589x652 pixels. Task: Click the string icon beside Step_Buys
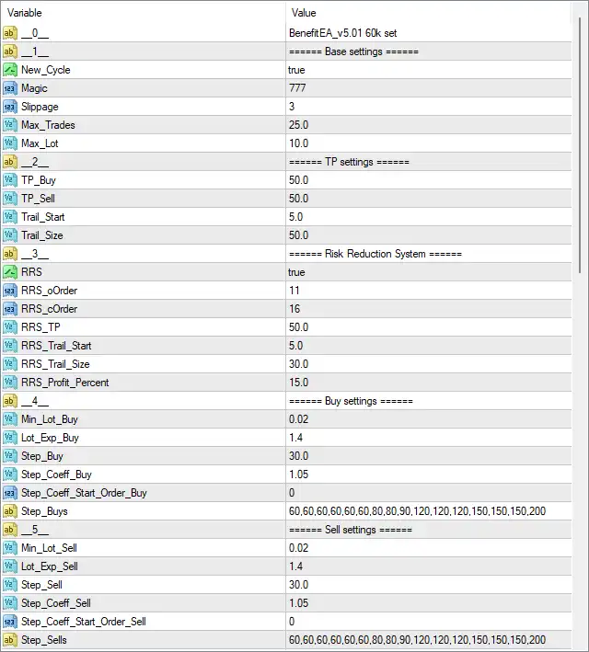click(x=10, y=511)
